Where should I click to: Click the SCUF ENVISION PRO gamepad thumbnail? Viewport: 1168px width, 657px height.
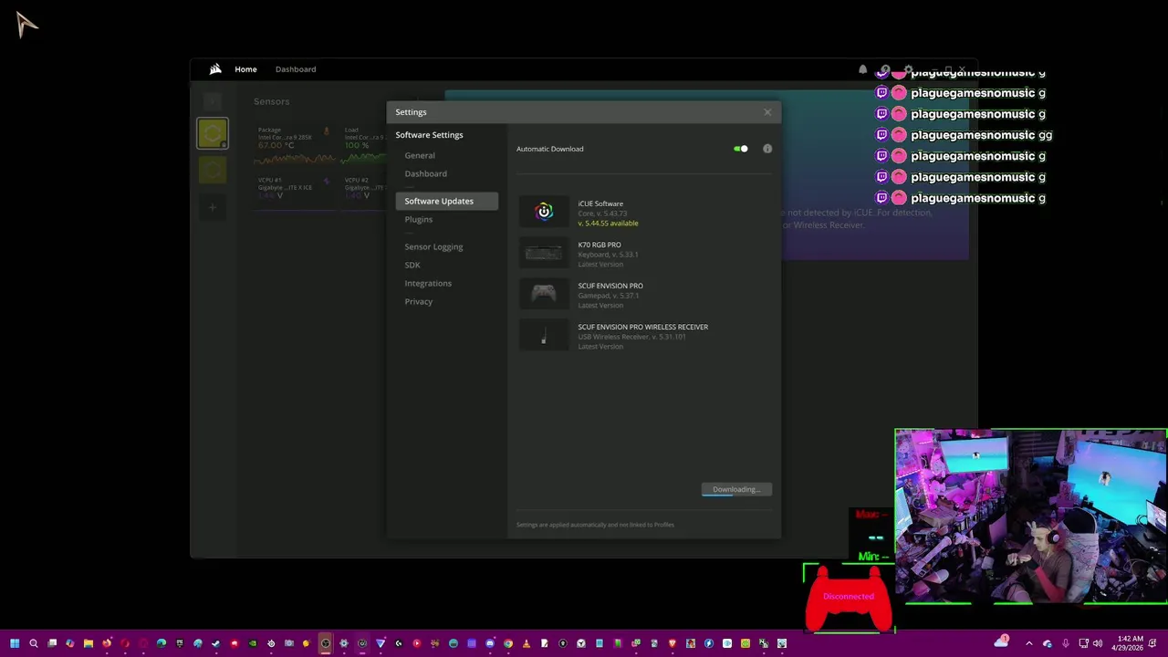point(544,294)
